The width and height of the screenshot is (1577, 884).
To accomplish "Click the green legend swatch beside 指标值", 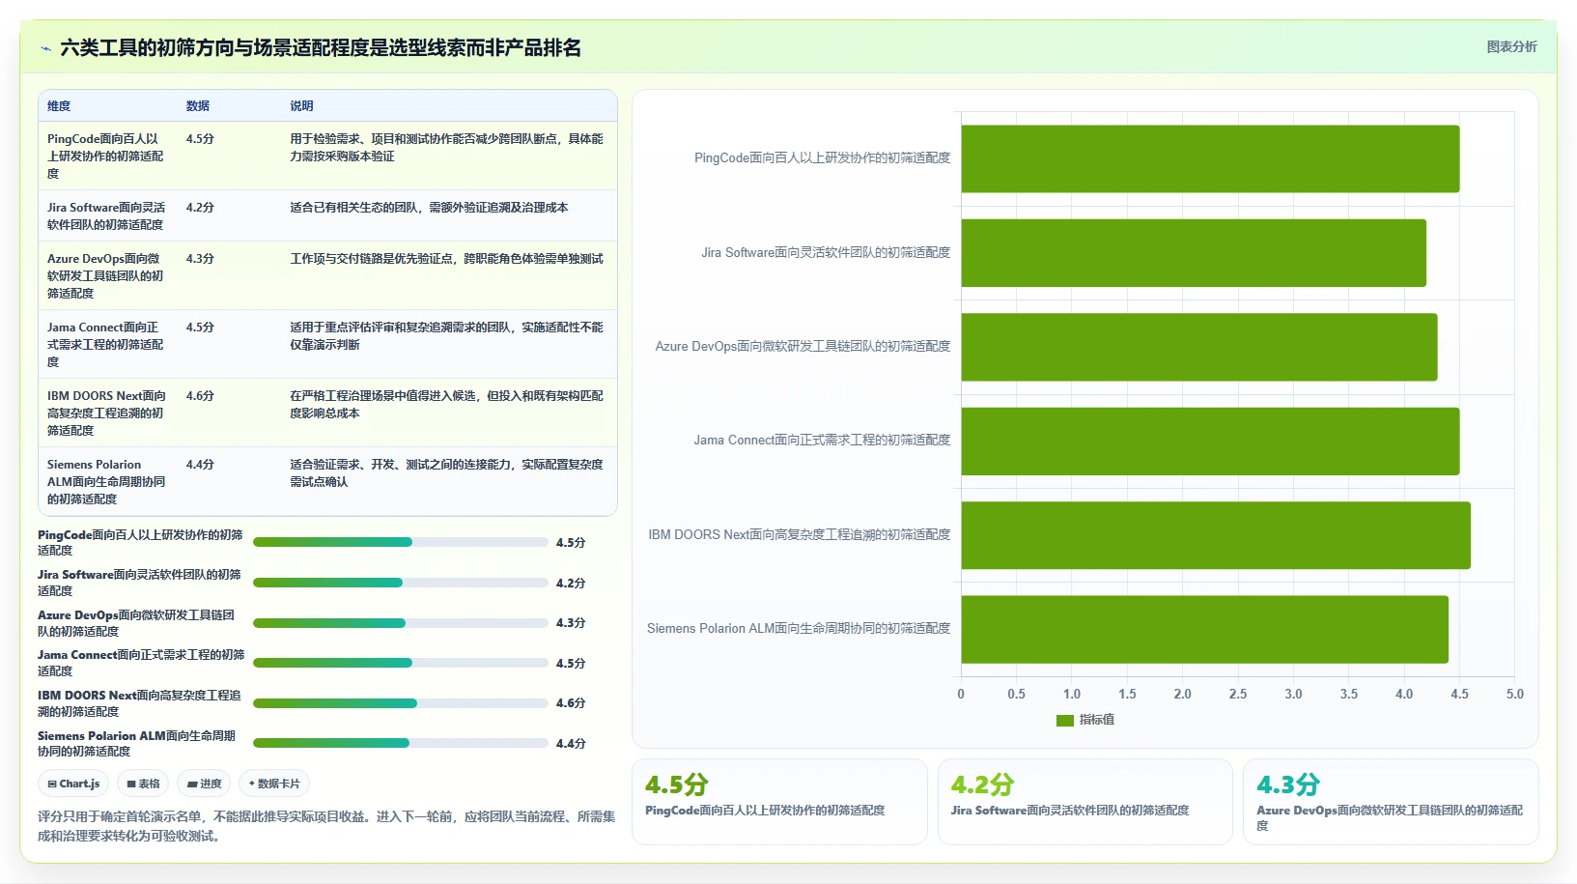I will pos(1065,721).
